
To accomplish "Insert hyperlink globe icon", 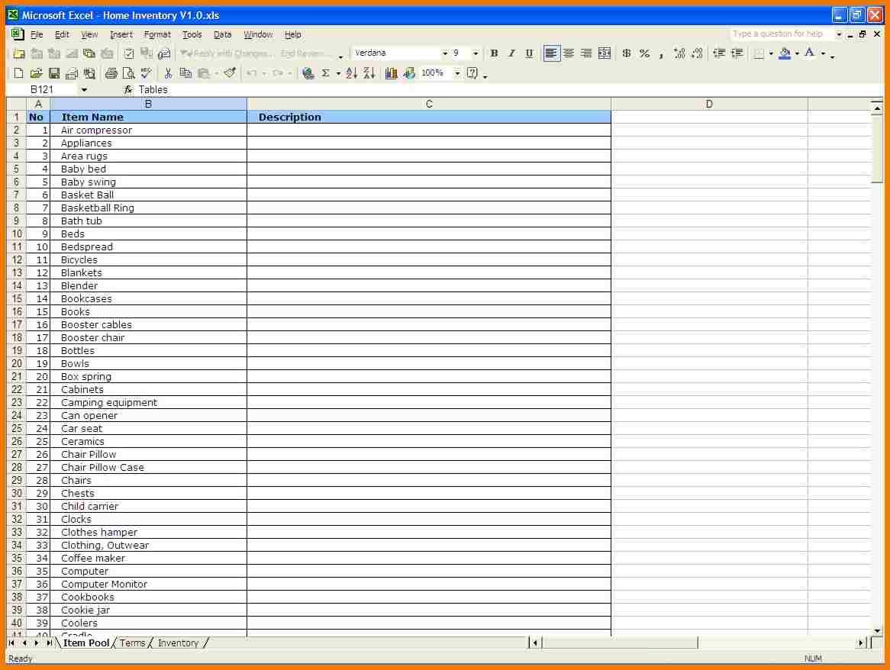I will pyautogui.click(x=308, y=73).
